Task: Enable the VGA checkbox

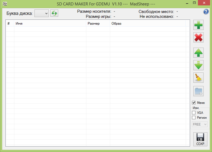Action: pos(194,113)
